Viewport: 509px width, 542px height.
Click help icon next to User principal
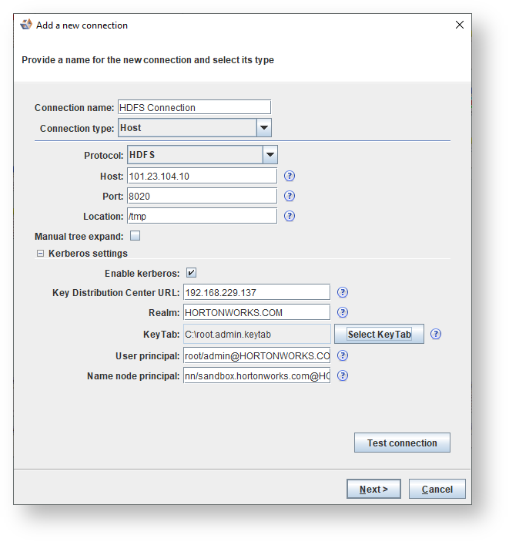coord(343,355)
